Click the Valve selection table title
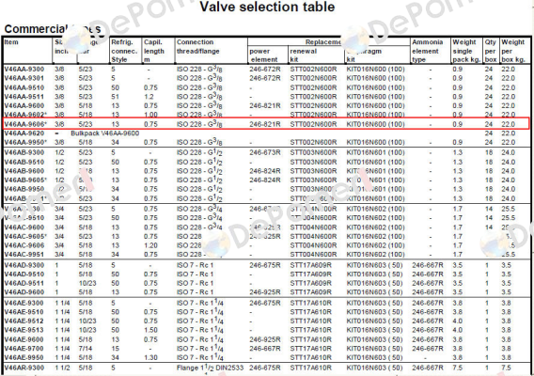Screen dimensions: 534x376 (x=267, y=7)
